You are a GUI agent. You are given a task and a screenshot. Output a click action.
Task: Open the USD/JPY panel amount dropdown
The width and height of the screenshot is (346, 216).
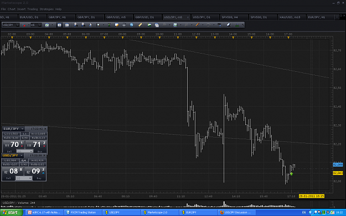30,178
